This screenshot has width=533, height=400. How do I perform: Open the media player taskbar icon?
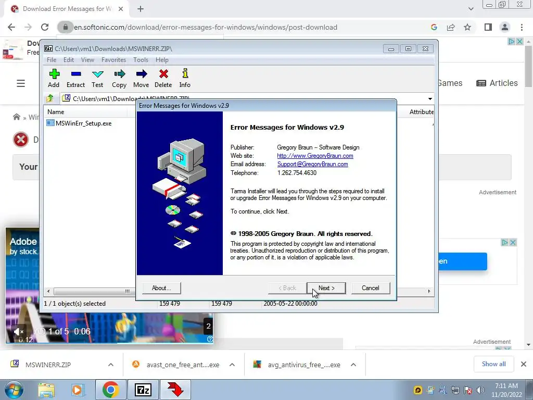click(77, 390)
